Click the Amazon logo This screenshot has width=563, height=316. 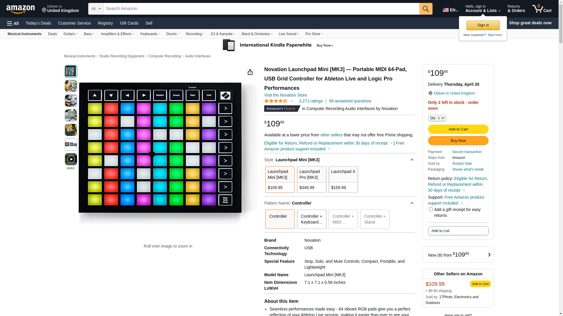pyautogui.click(x=21, y=9)
